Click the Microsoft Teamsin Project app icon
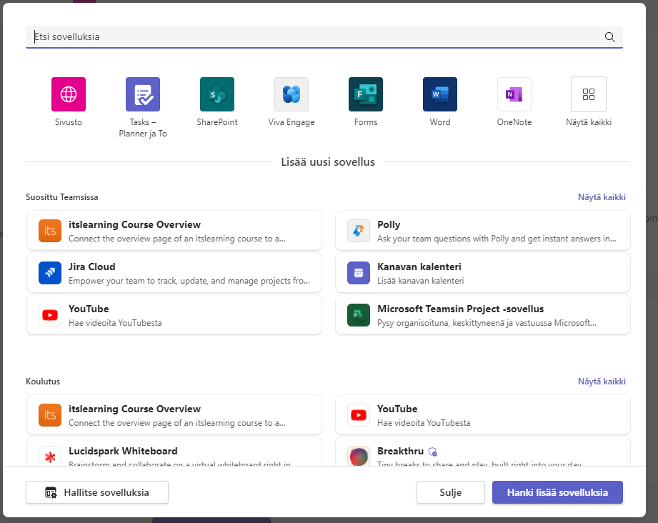The width and height of the screenshot is (658, 523). [x=359, y=315]
